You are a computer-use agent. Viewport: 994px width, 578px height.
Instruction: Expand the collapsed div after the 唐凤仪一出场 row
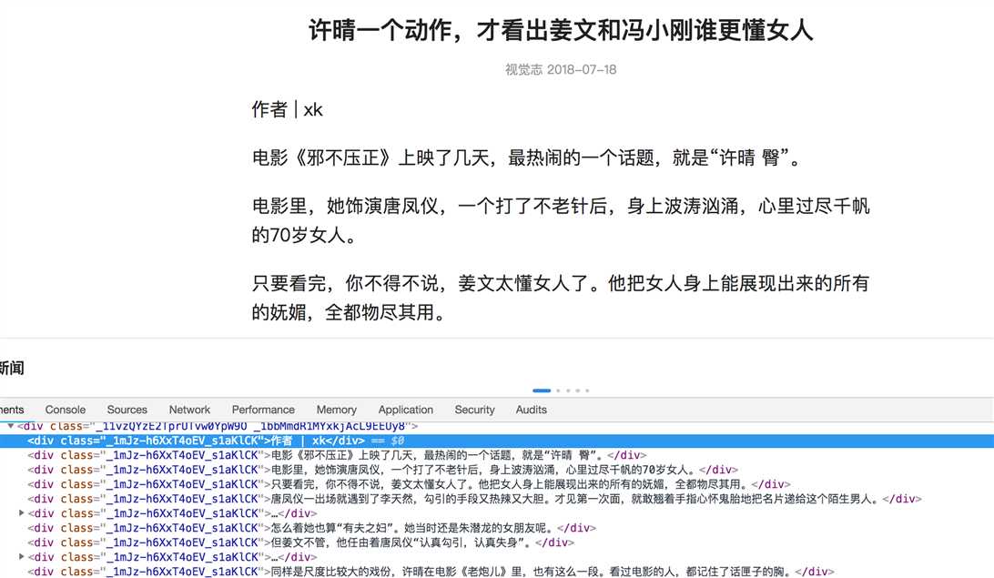(x=22, y=512)
